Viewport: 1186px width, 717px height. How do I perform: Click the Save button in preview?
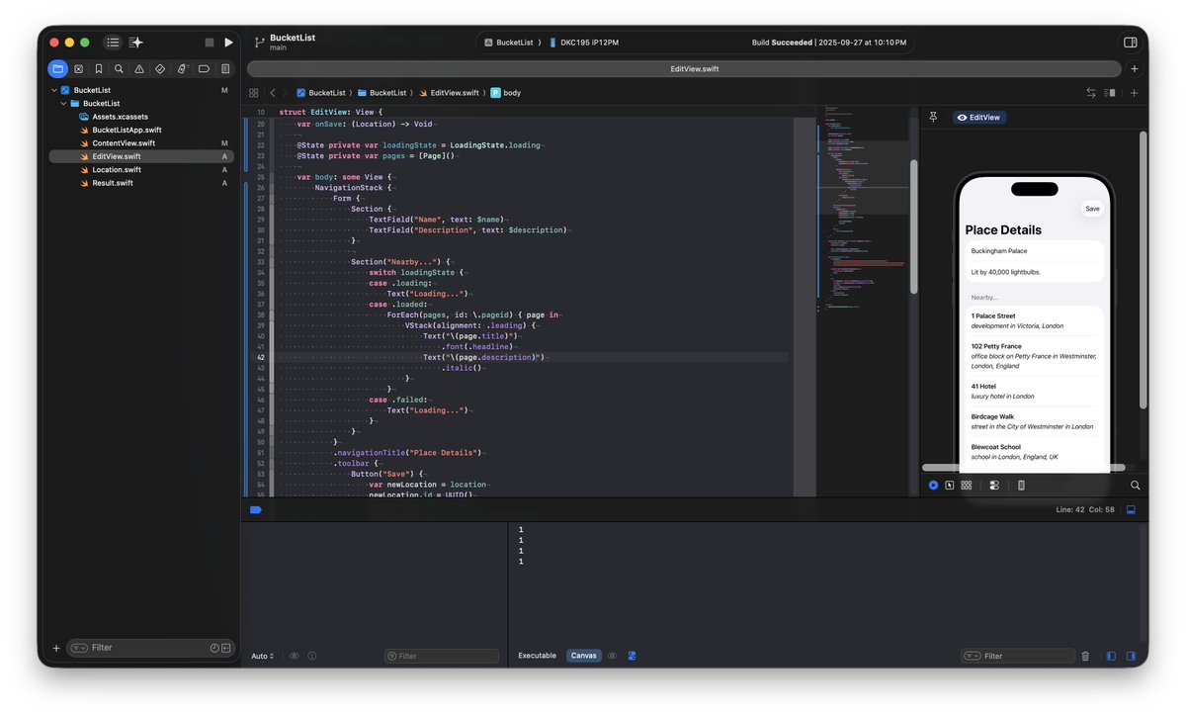tap(1092, 209)
